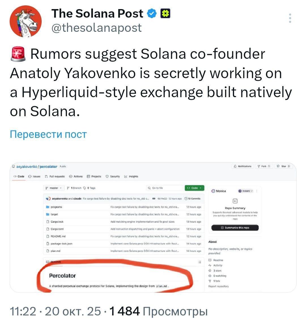
Task: Click the blue verified checkmark badge
Action: [x=152, y=13]
